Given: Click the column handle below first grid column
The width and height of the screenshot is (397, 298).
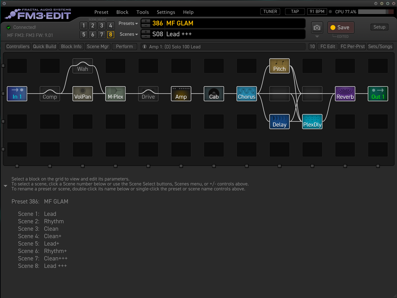Looking at the screenshot, I should 17,166.
